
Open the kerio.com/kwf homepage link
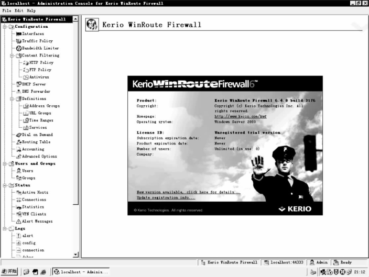[240, 116]
